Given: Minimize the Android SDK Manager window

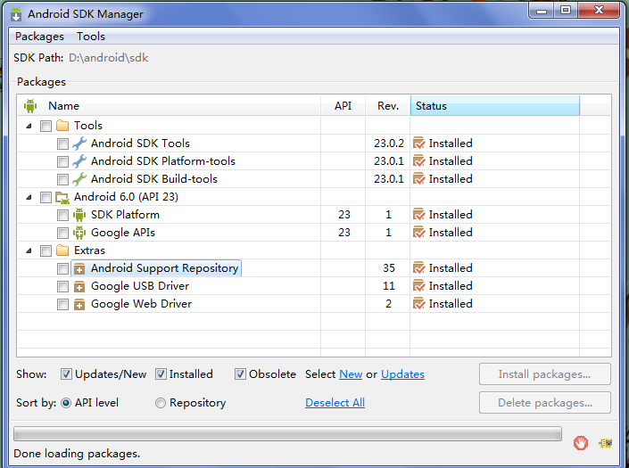Looking at the screenshot, I should tap(542, 10).
